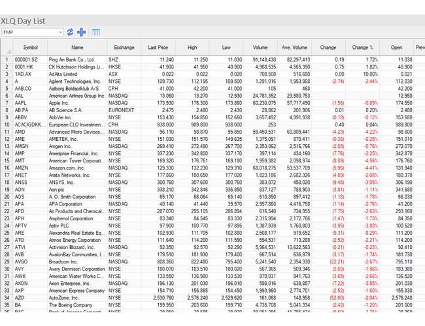Select row number 7 header

7,103
